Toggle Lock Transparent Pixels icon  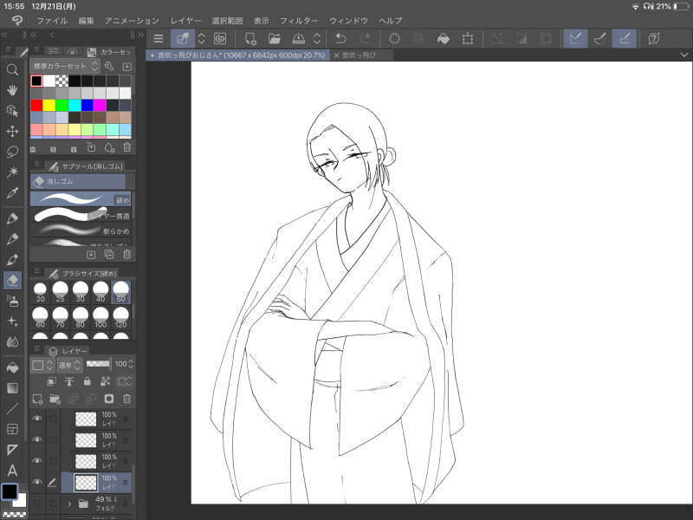(105, 381)
